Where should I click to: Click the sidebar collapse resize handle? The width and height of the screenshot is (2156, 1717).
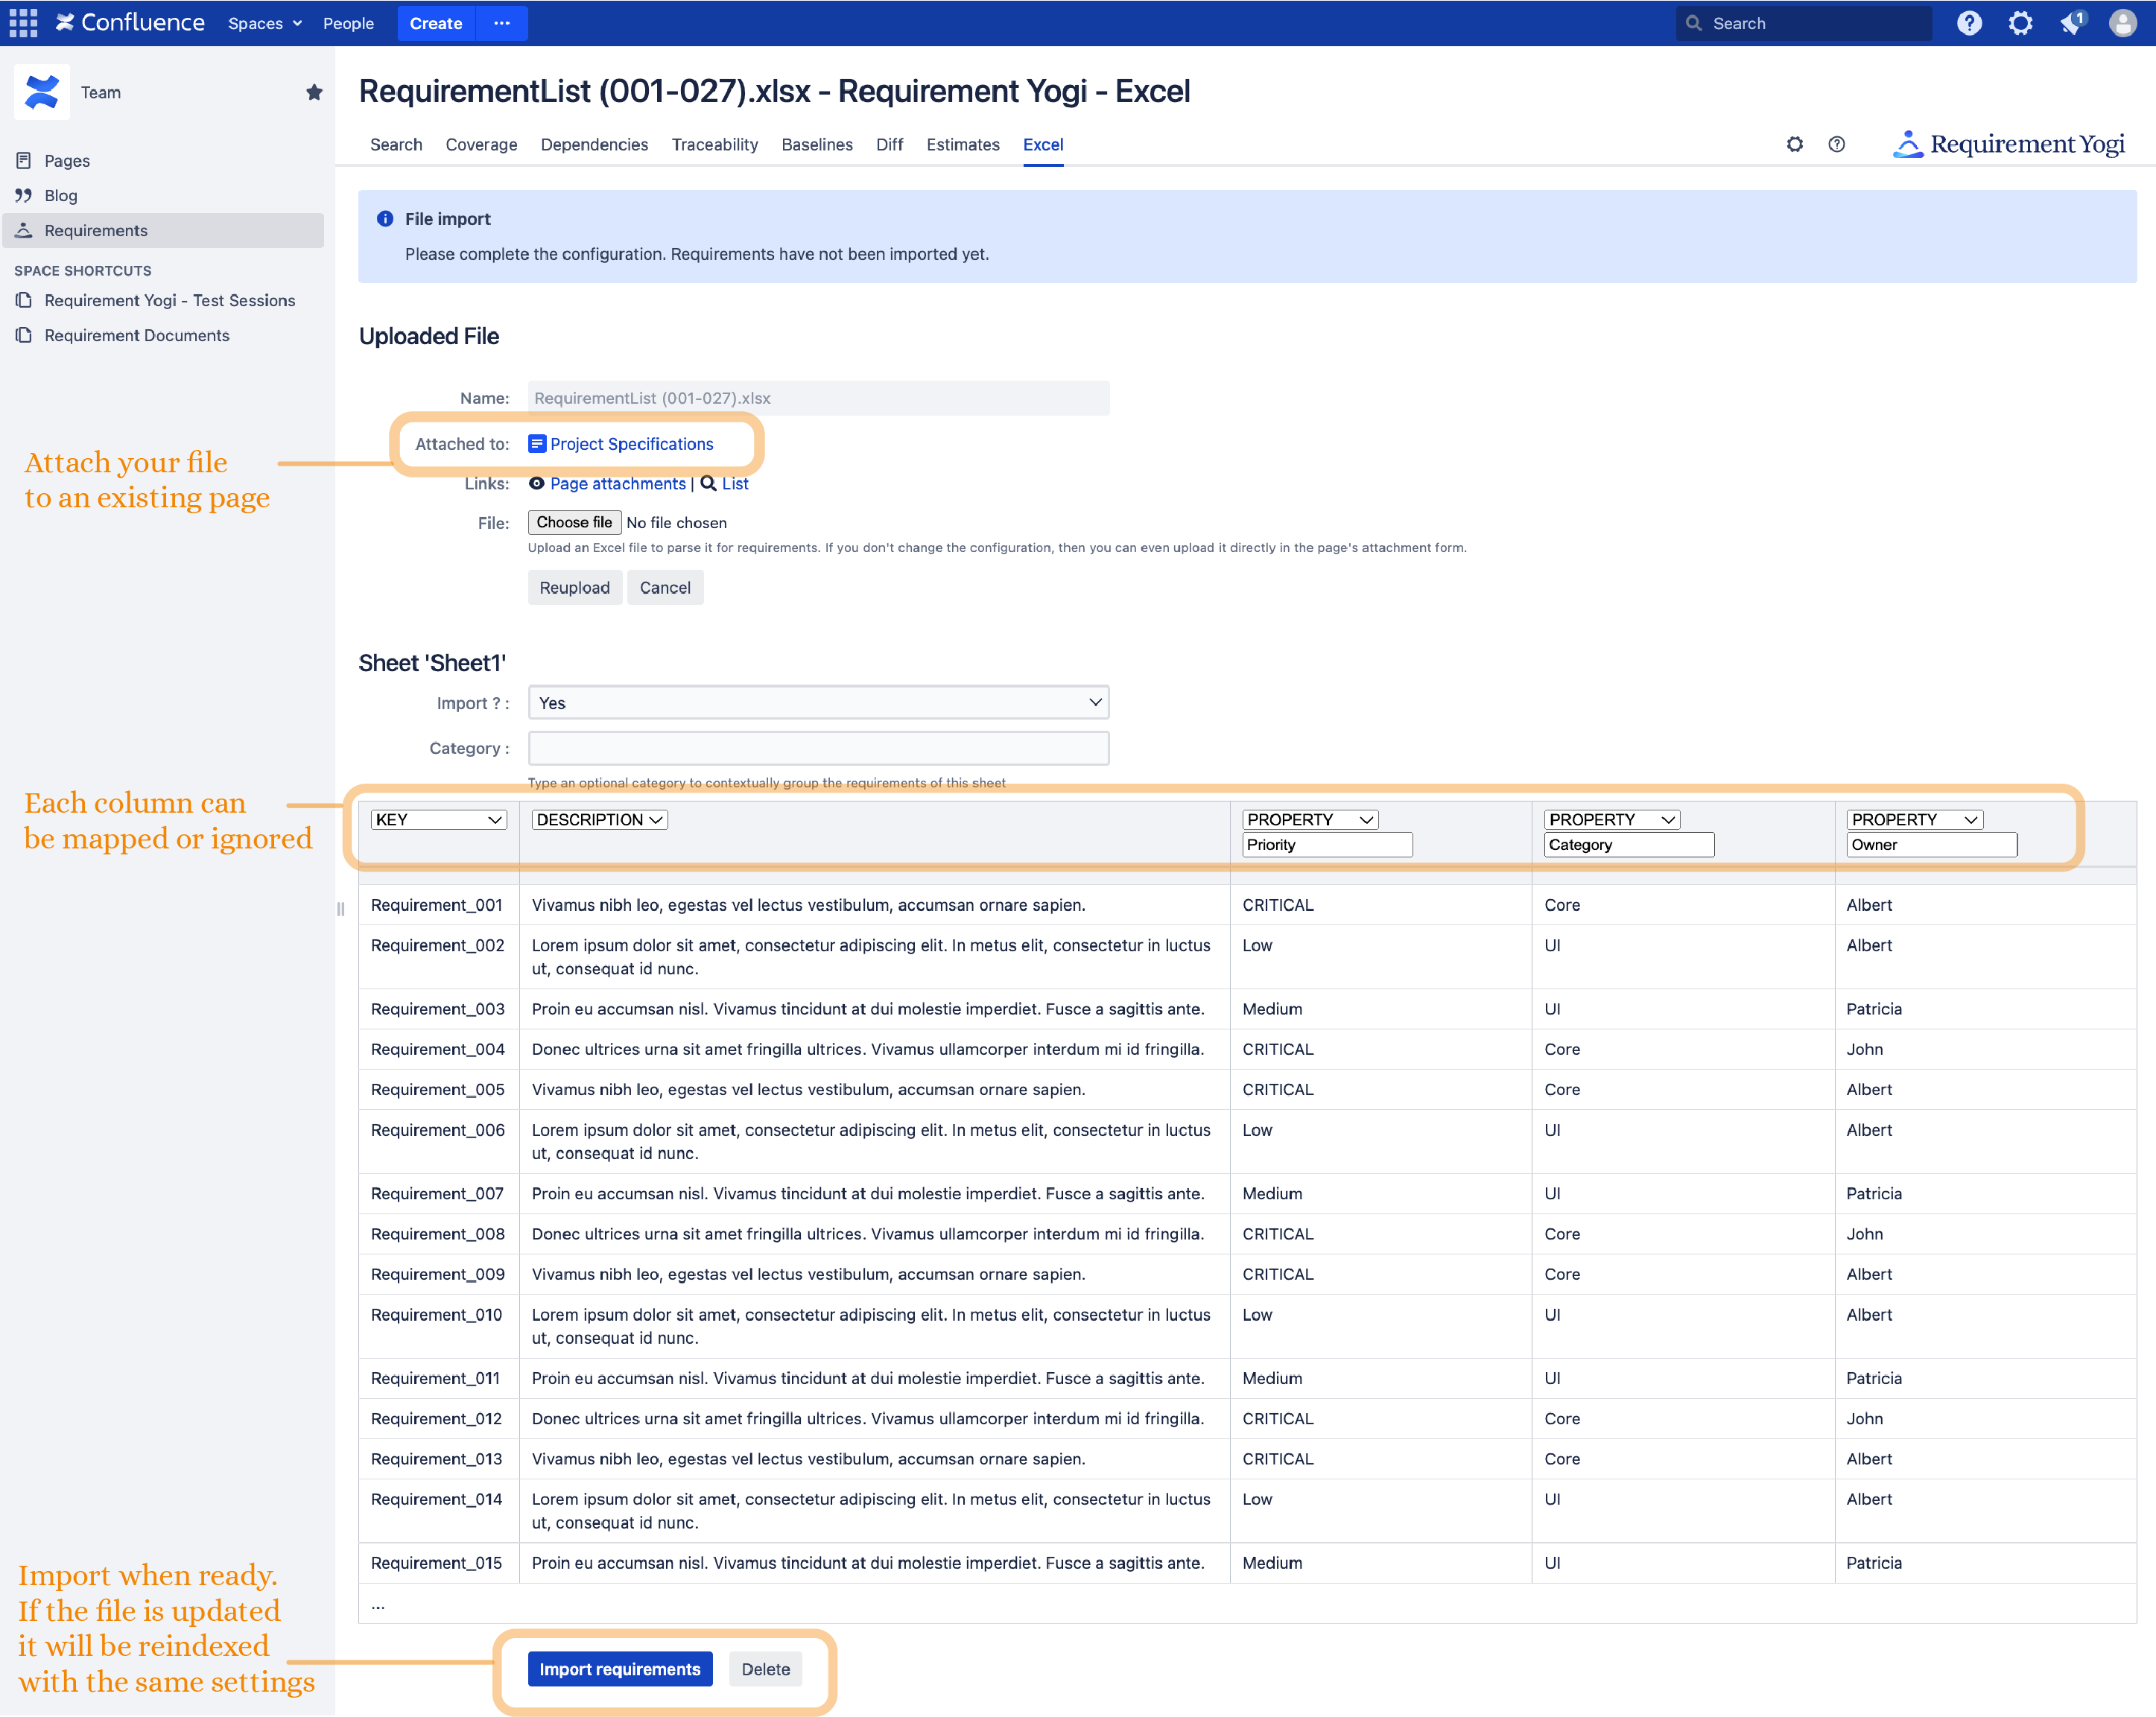point(340,909)
